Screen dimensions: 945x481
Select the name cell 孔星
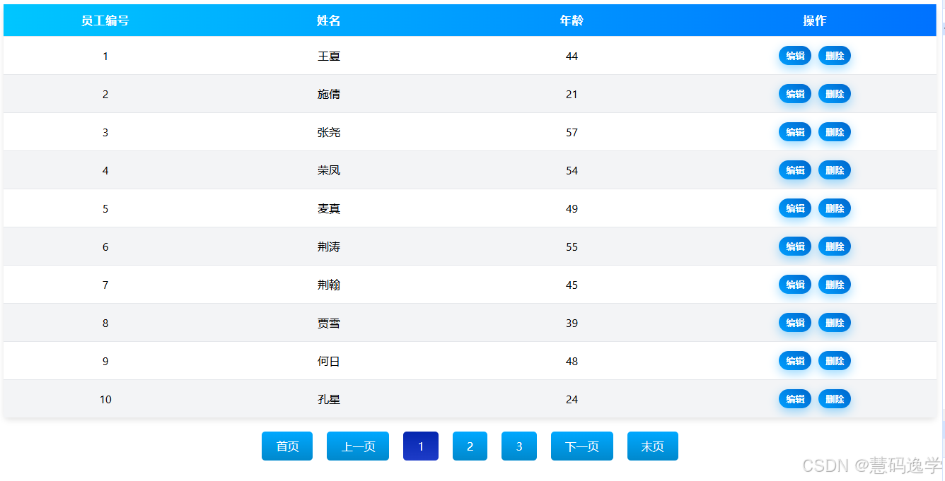click(329, 399)
